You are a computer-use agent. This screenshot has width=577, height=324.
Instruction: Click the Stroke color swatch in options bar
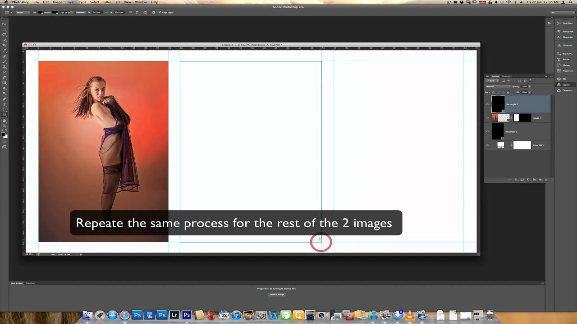[x=55, y=12]
